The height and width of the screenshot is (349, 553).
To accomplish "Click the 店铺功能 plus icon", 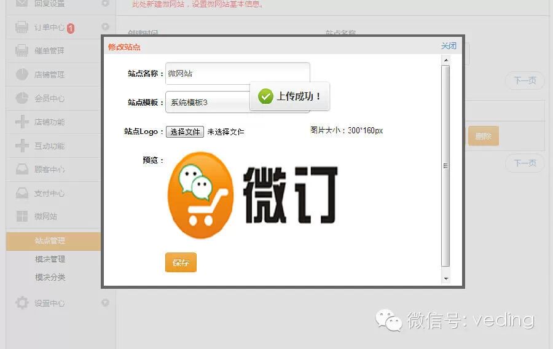I will point(22,122).
